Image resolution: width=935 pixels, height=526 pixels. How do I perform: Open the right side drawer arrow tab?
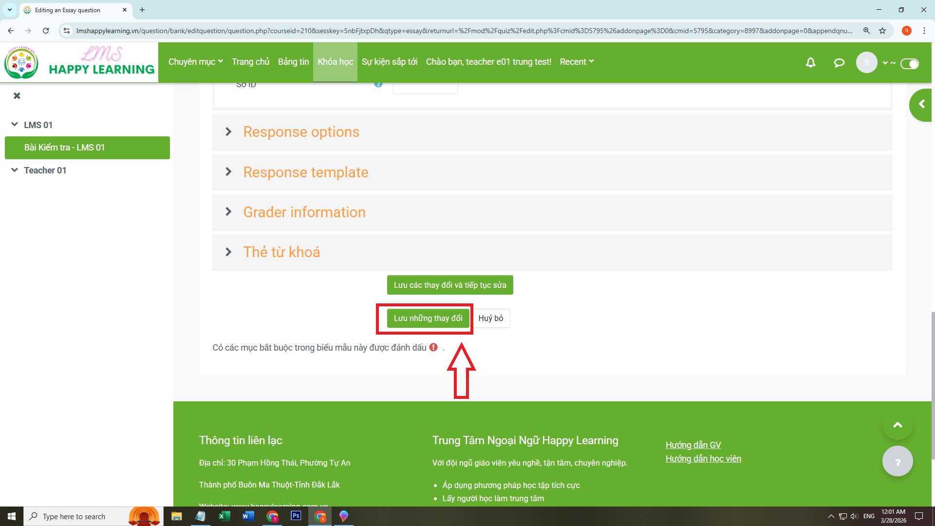[921, 104]
